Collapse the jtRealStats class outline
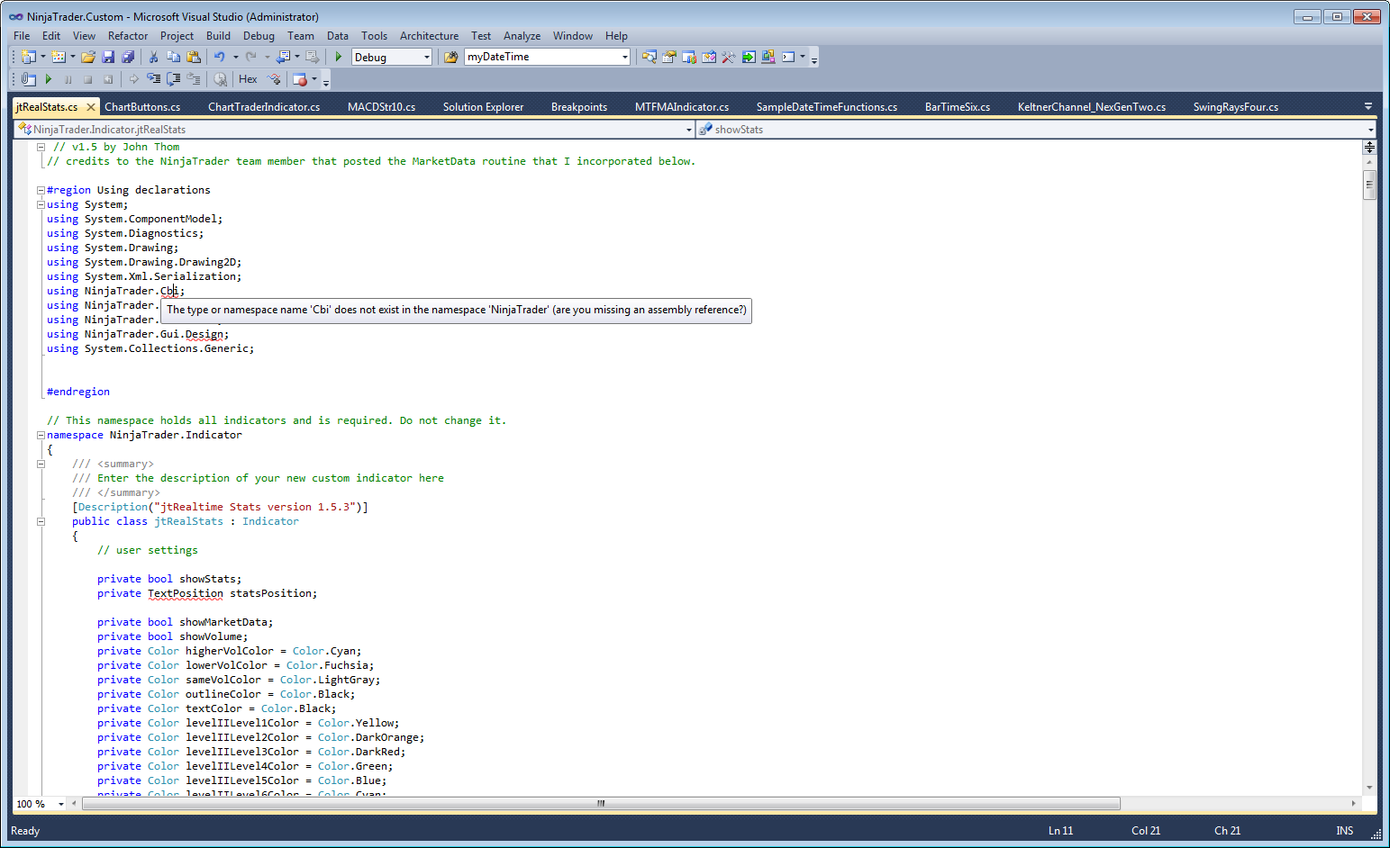This screenshot has width=1390, height=848. 41,521
